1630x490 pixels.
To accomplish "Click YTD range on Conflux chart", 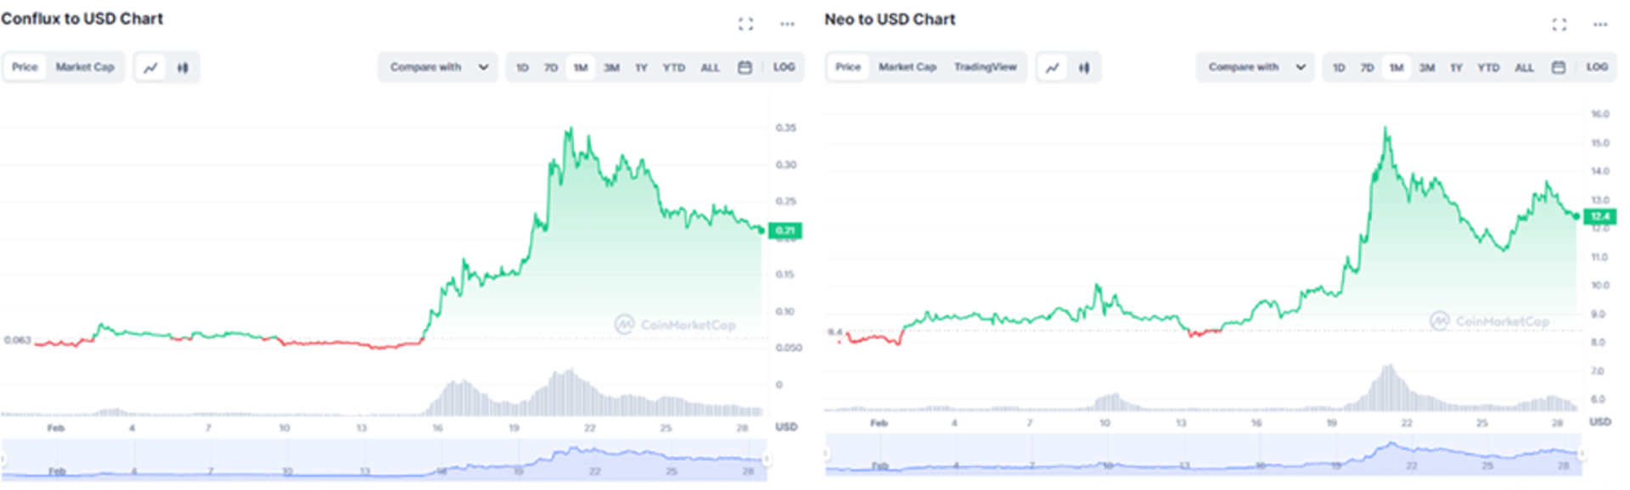I will tap(674, 68).
